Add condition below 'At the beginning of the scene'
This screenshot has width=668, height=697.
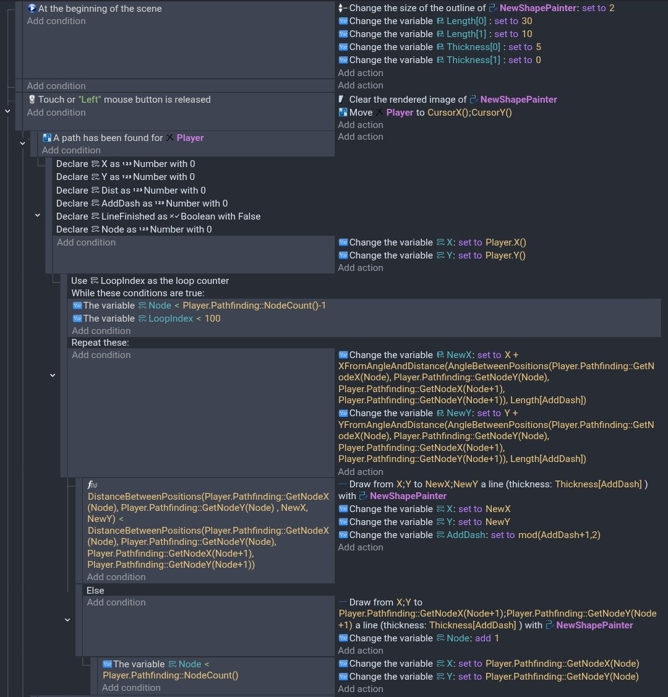56,21
